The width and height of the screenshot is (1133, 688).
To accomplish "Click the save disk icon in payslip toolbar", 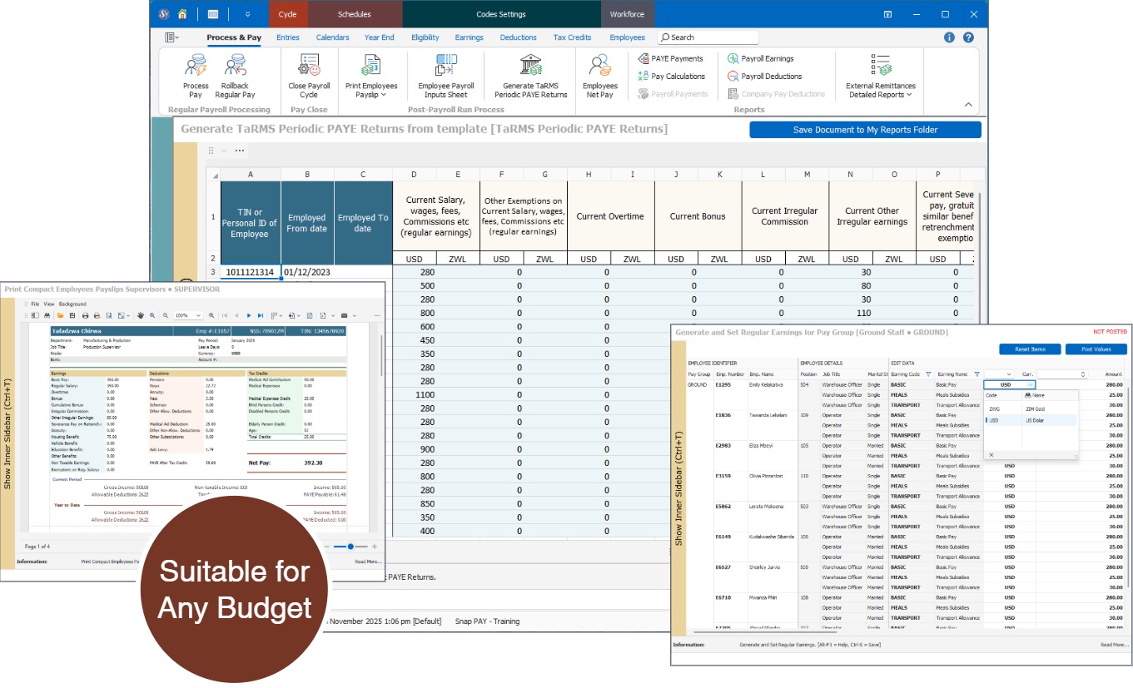I will 72,316.
